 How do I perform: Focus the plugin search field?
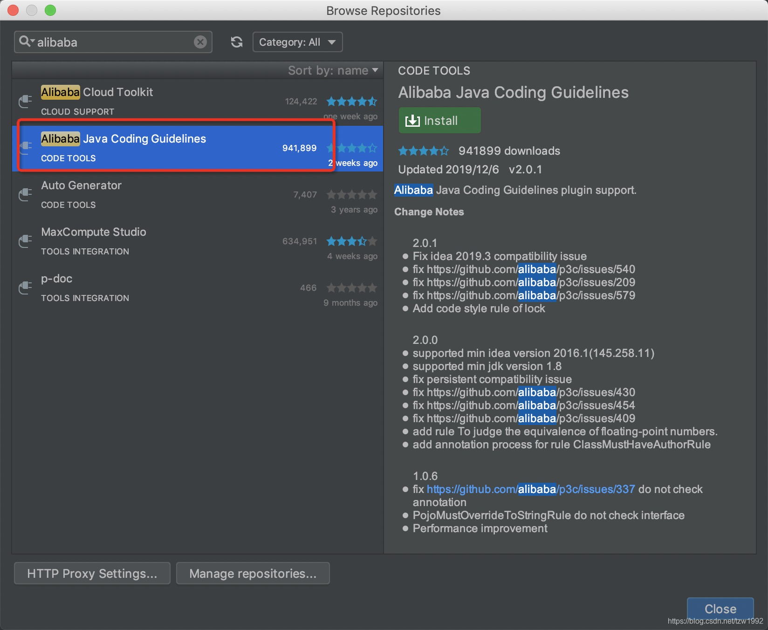point(113,42)
